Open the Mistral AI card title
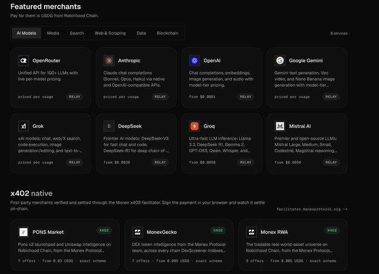 click(300, 126)
